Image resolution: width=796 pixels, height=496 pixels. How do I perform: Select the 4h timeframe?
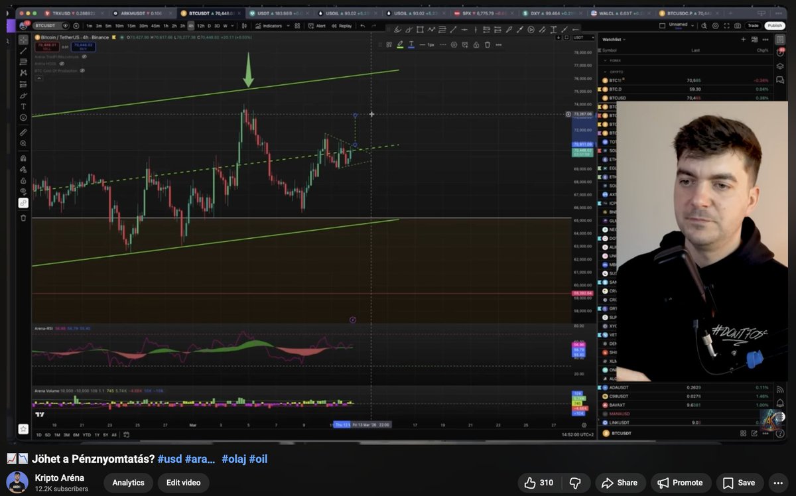pyautogui.click(x=191, y=26)
